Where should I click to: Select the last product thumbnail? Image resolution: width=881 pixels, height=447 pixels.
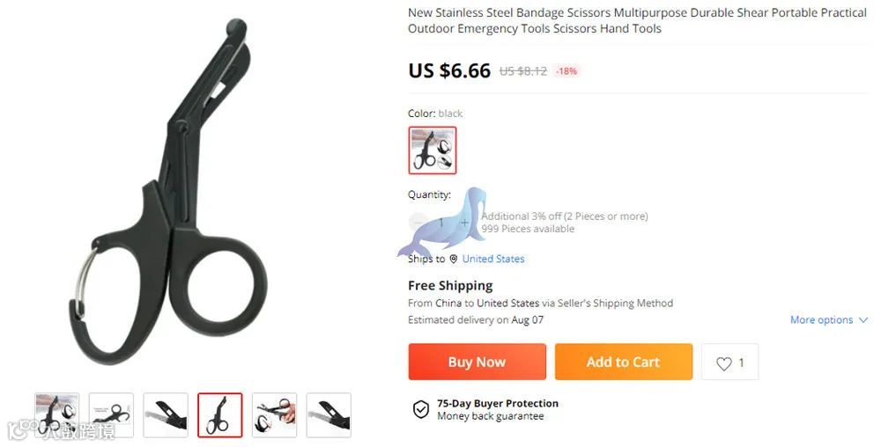tap(329, 415)
